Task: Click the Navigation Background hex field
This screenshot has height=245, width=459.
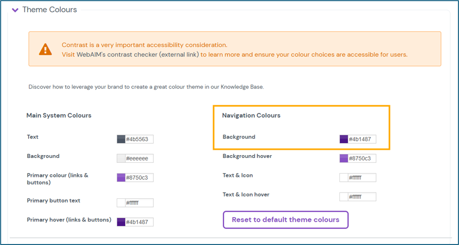Action: 362,140
